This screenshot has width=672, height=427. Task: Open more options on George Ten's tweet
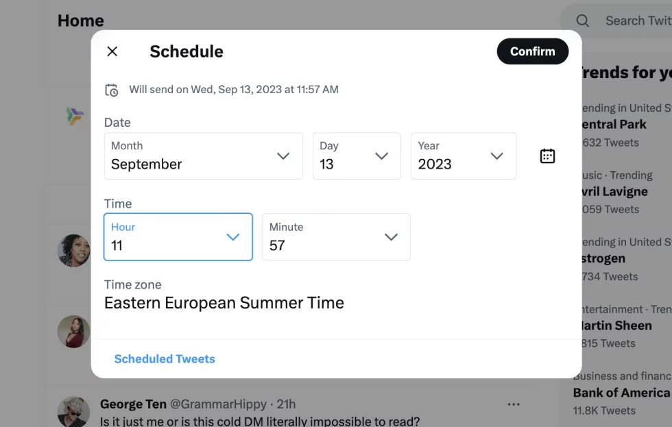(514, 404)
